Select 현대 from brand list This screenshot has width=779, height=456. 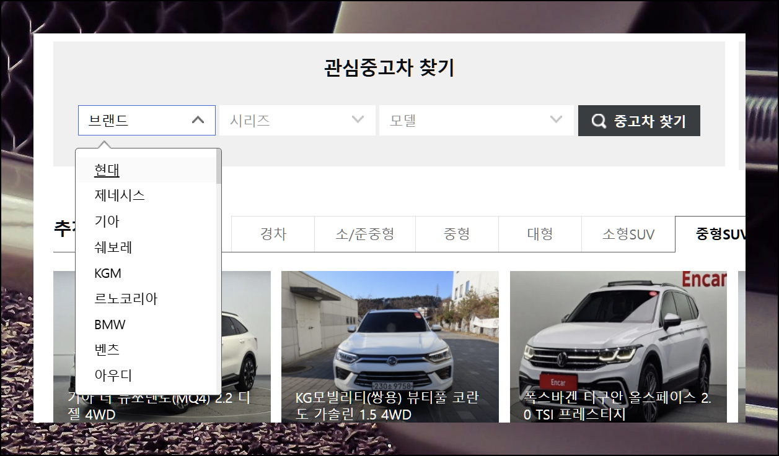tap(146, 170)
